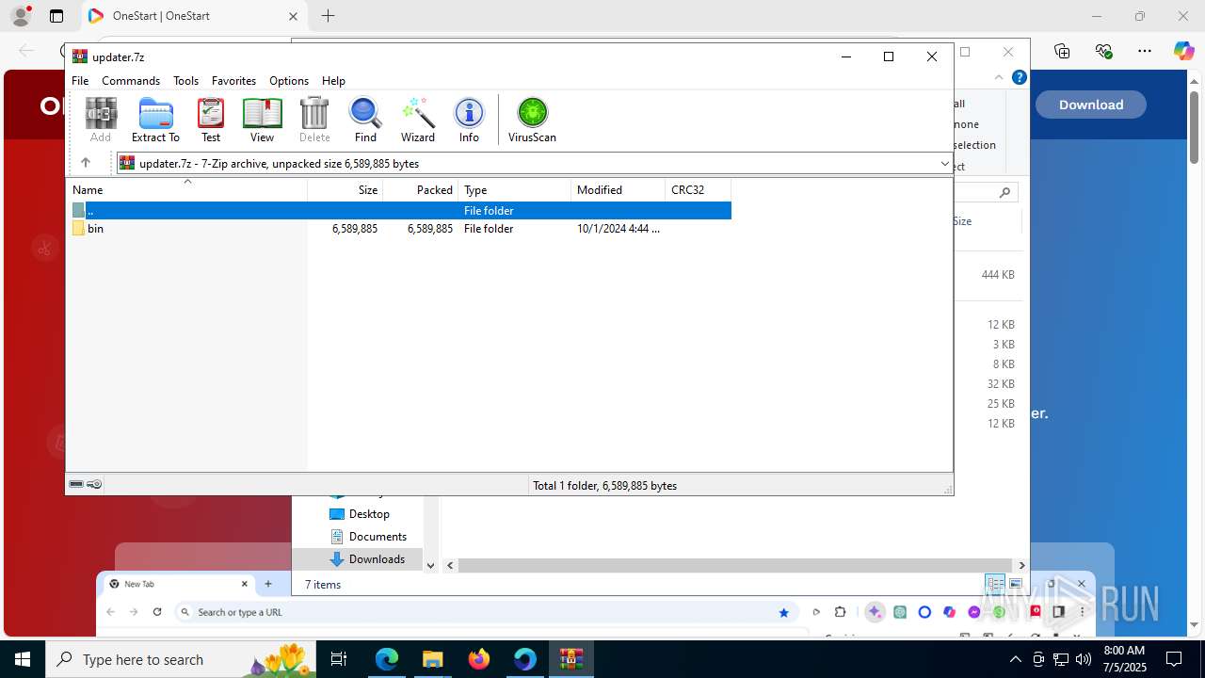Image resolution: width=1205 pixels, height=678 pixels.
Task: Click the Add toolbar icon
Action: point(101,121)
